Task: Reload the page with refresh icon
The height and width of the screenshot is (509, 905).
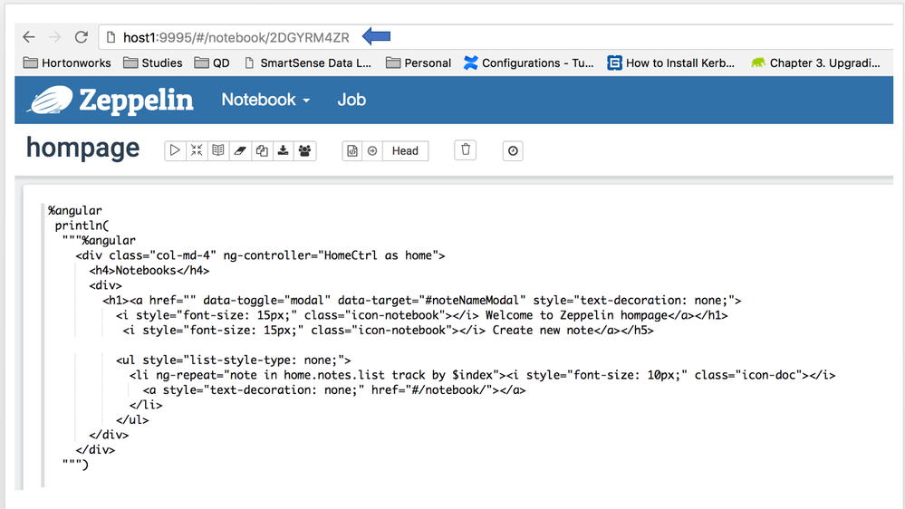Action: coord(82,37)
